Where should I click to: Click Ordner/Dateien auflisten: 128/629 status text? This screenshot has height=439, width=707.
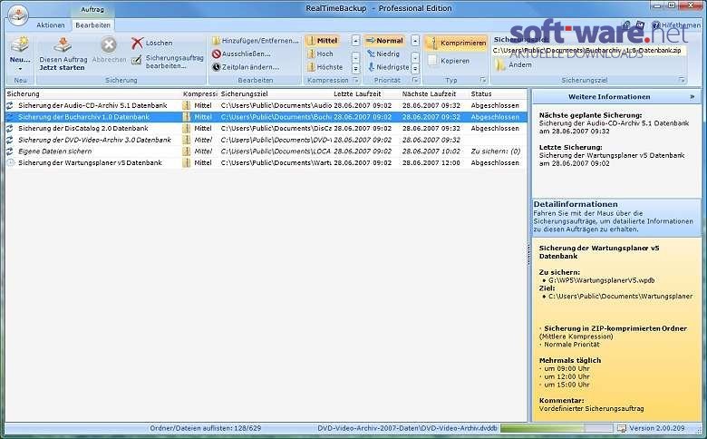click(205, 428)
